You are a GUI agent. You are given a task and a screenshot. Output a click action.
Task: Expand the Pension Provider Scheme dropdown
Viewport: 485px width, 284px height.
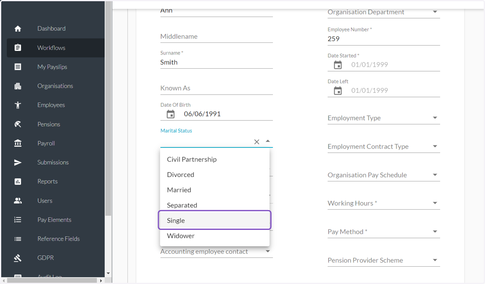(x=435, y=260)
